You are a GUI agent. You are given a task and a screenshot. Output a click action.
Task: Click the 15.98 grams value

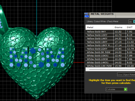118,66
